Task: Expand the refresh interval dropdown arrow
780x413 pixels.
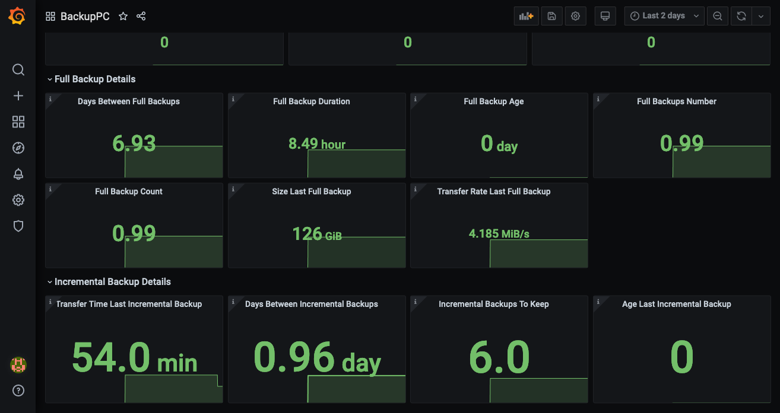Action: [761, 16]
